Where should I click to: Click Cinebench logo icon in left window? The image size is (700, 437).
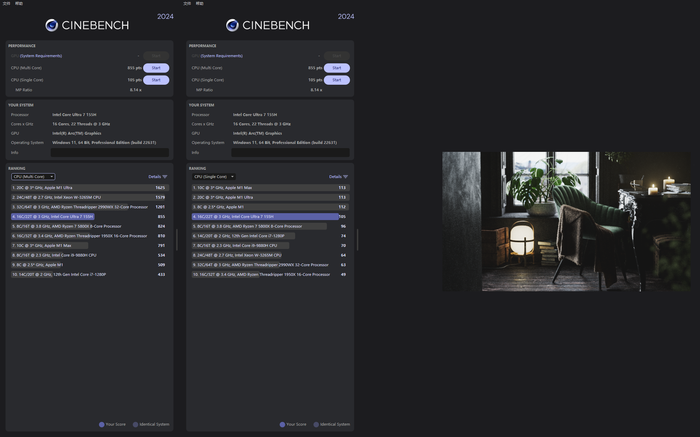coord(52,25)
